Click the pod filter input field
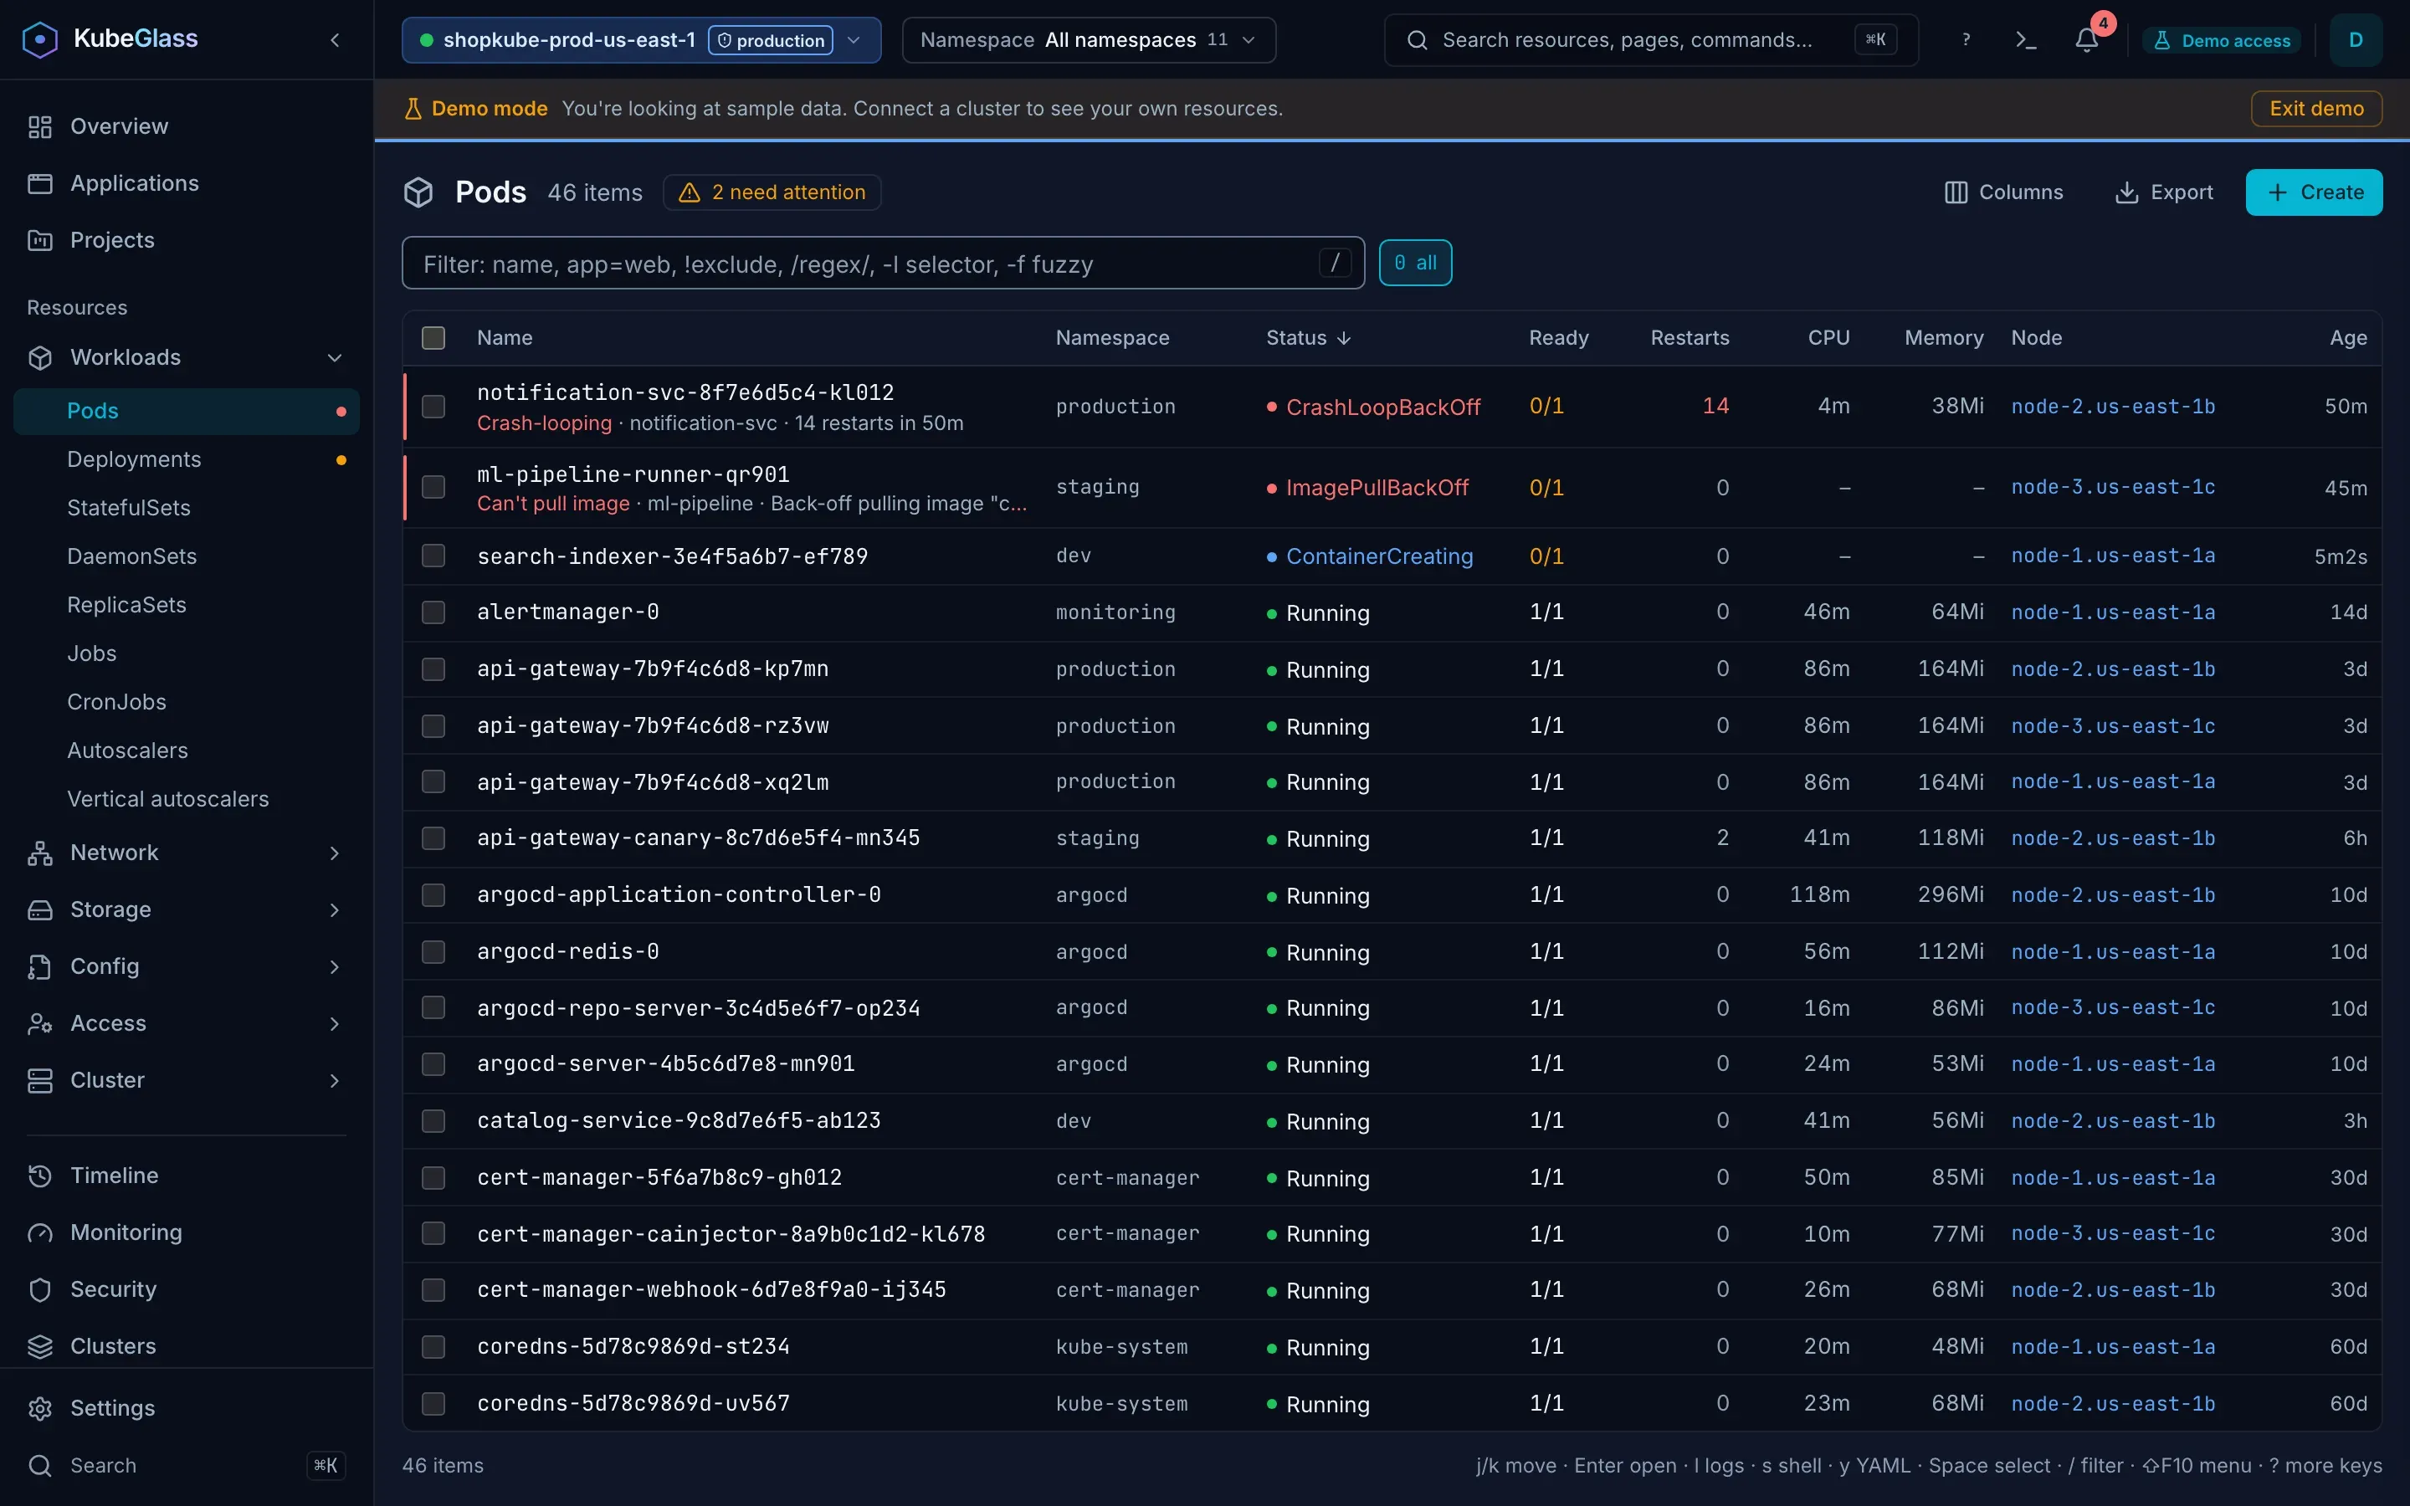 pos(882,263)
